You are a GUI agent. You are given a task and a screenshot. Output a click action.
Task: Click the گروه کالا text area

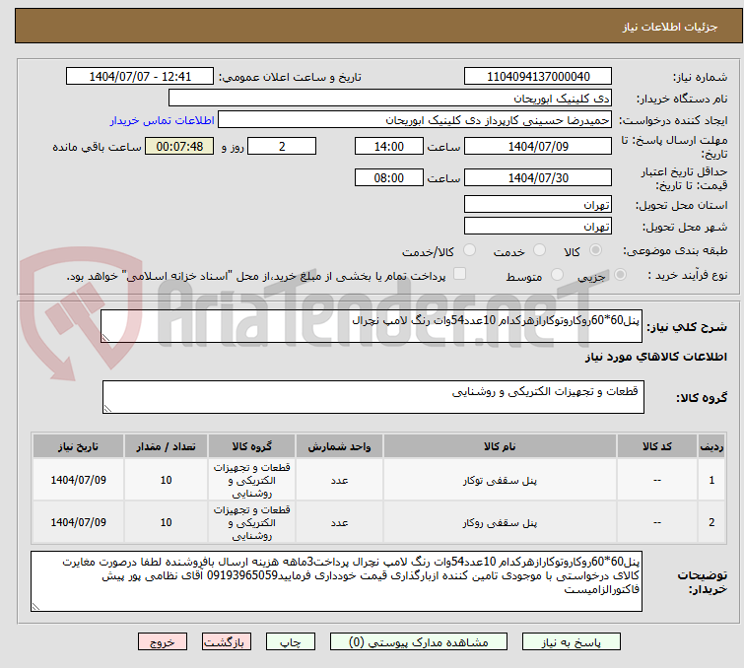372,397
